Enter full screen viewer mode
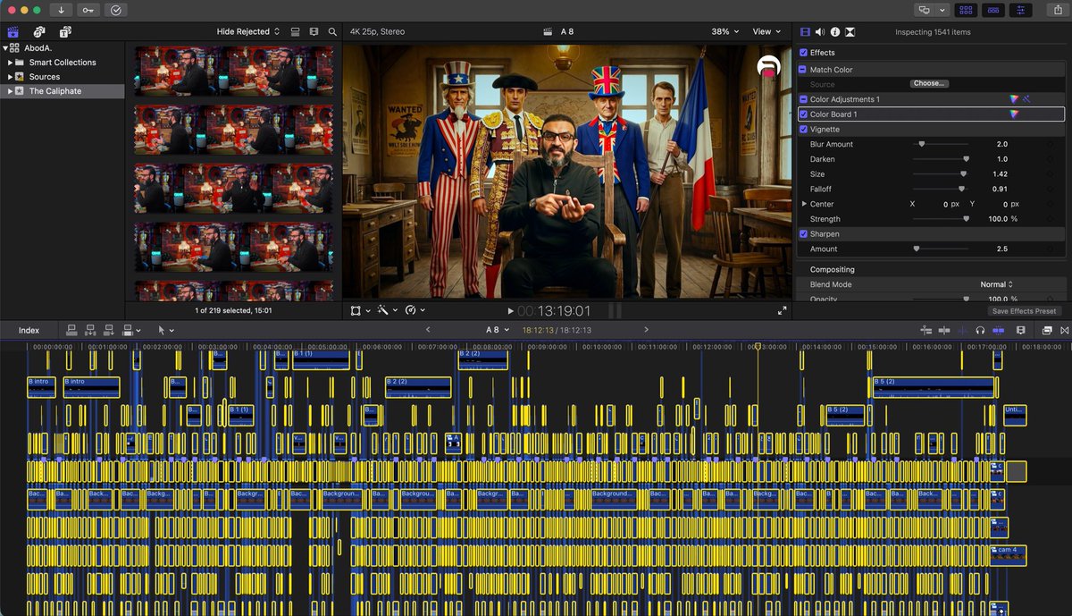Image resolution: width=1072 pixels, height=616 pixels. (783, 310)
